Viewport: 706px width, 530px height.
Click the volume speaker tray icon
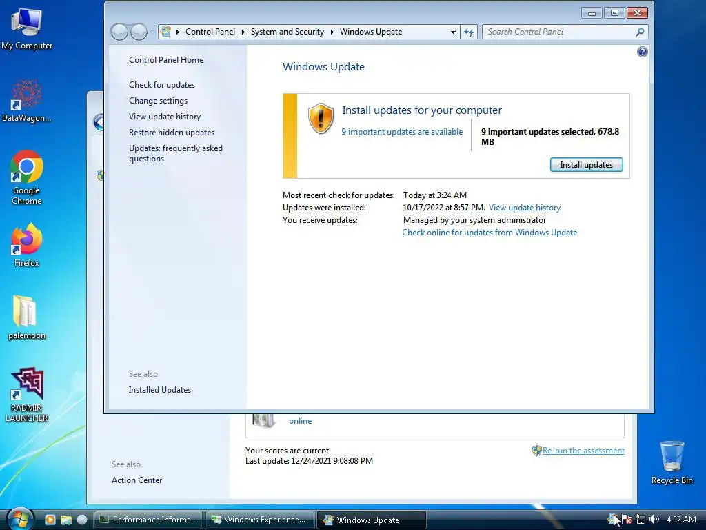pyautogui.click(x=654, y=520)
